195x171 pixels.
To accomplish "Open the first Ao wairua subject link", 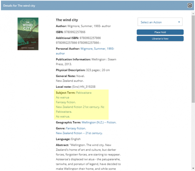I will (x=62, y=98).
